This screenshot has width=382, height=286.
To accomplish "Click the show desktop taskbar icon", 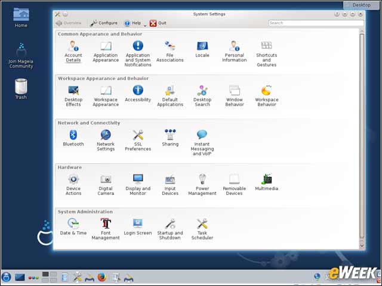I will point(20,277).
